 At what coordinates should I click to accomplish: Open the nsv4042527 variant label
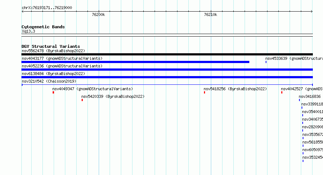(302, 89)
